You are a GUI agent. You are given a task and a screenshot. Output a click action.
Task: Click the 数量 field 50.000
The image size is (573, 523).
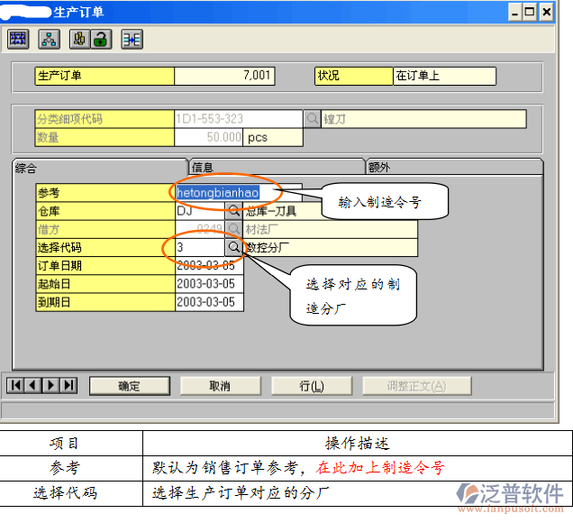tap(209, 138)
